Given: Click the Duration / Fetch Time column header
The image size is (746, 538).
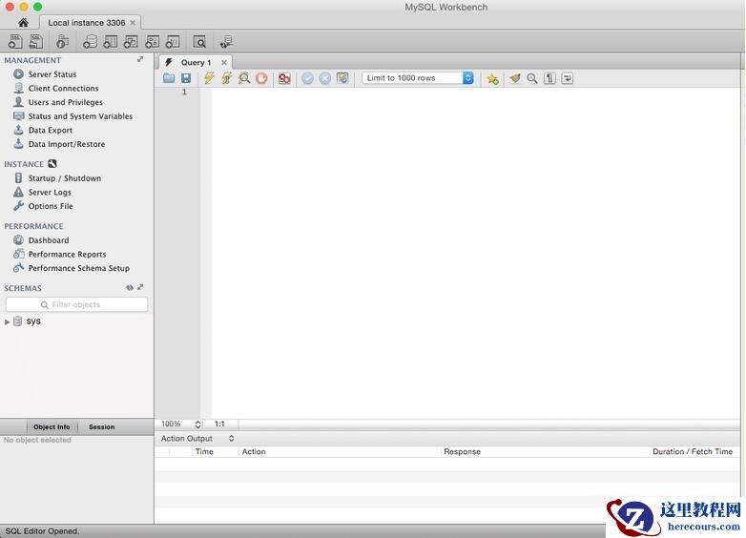Looking at the screenshot, I should [693, 451].
